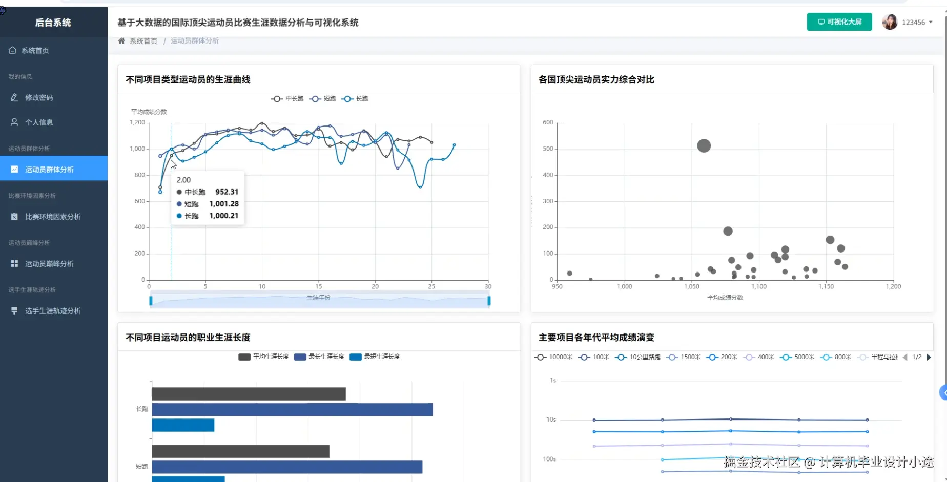Image resolution: width=947 pixels, height=482 pixels.
Task: Toggle the 200米 legend item
Action: [722, 357]
